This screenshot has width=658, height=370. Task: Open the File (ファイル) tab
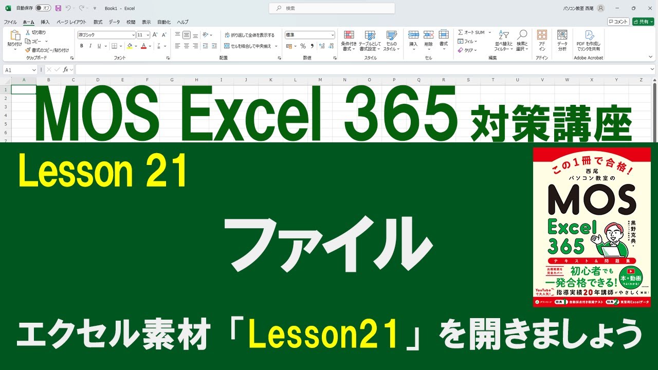pos(10,22)
